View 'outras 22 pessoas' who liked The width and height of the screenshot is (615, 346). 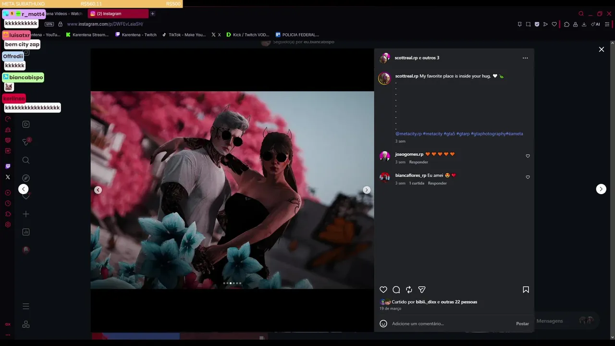click(x=459, y=302)
